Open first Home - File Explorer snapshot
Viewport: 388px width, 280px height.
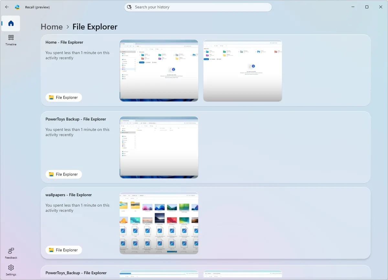[x=159, y=70]
